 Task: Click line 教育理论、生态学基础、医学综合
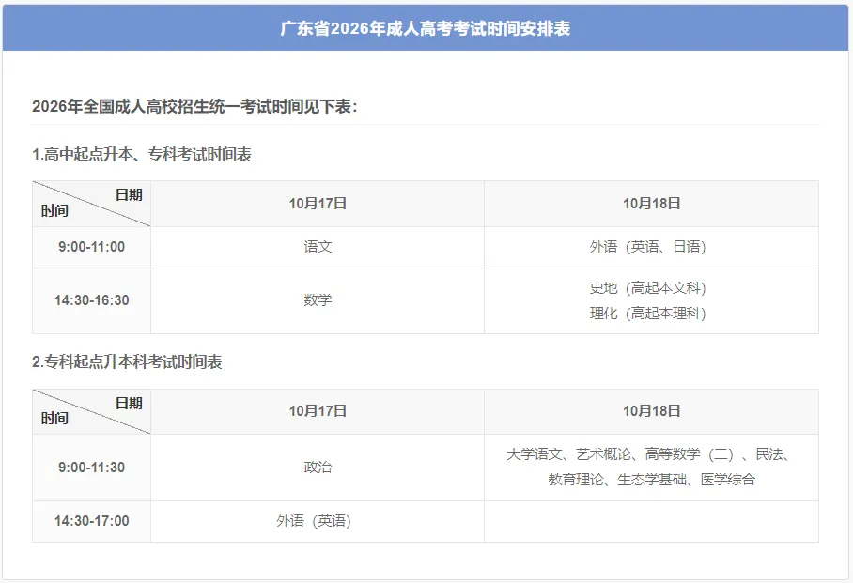[651, 480]
